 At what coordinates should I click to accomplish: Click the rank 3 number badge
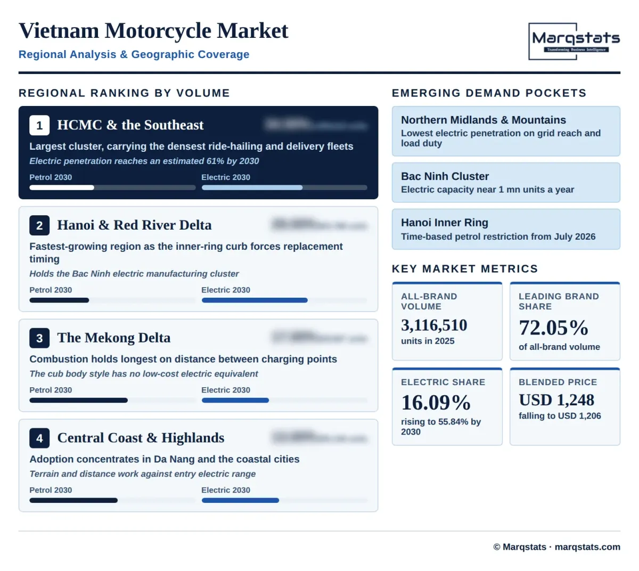pyautogui.click(x=39, y=338)
